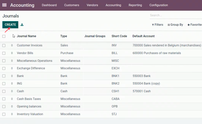The height and width of the screenshot is (124, 202).
Task: Click the CSH1 short code cell
Action: point(115,91)
